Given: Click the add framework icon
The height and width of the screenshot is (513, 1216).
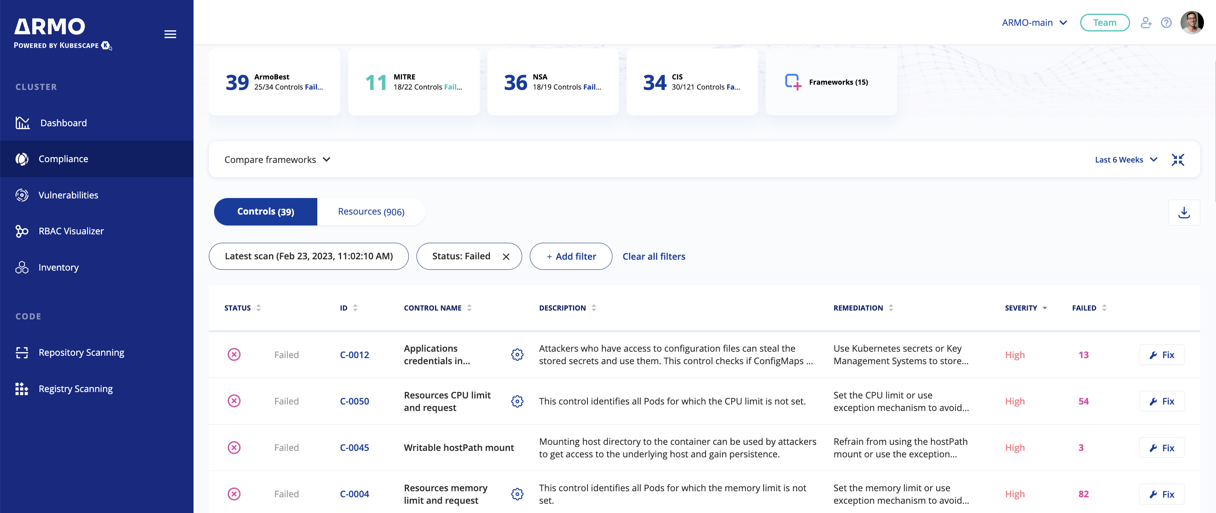Looking at the screenshot, I should [793, 82].
